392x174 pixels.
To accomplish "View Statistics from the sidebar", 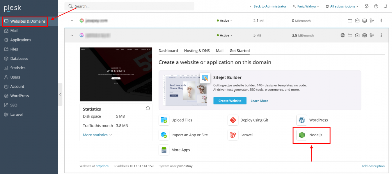I will tap(29, 68).
